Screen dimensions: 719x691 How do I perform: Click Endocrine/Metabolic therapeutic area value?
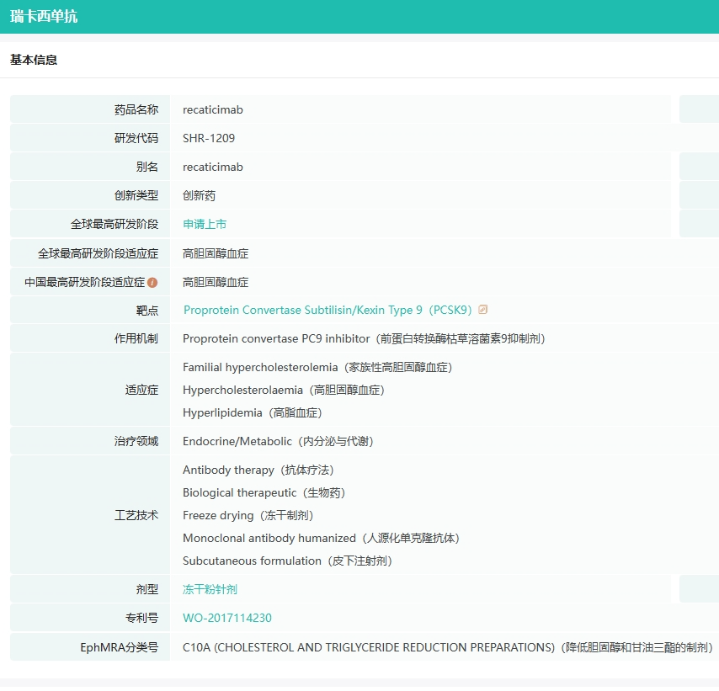[278, 441]
